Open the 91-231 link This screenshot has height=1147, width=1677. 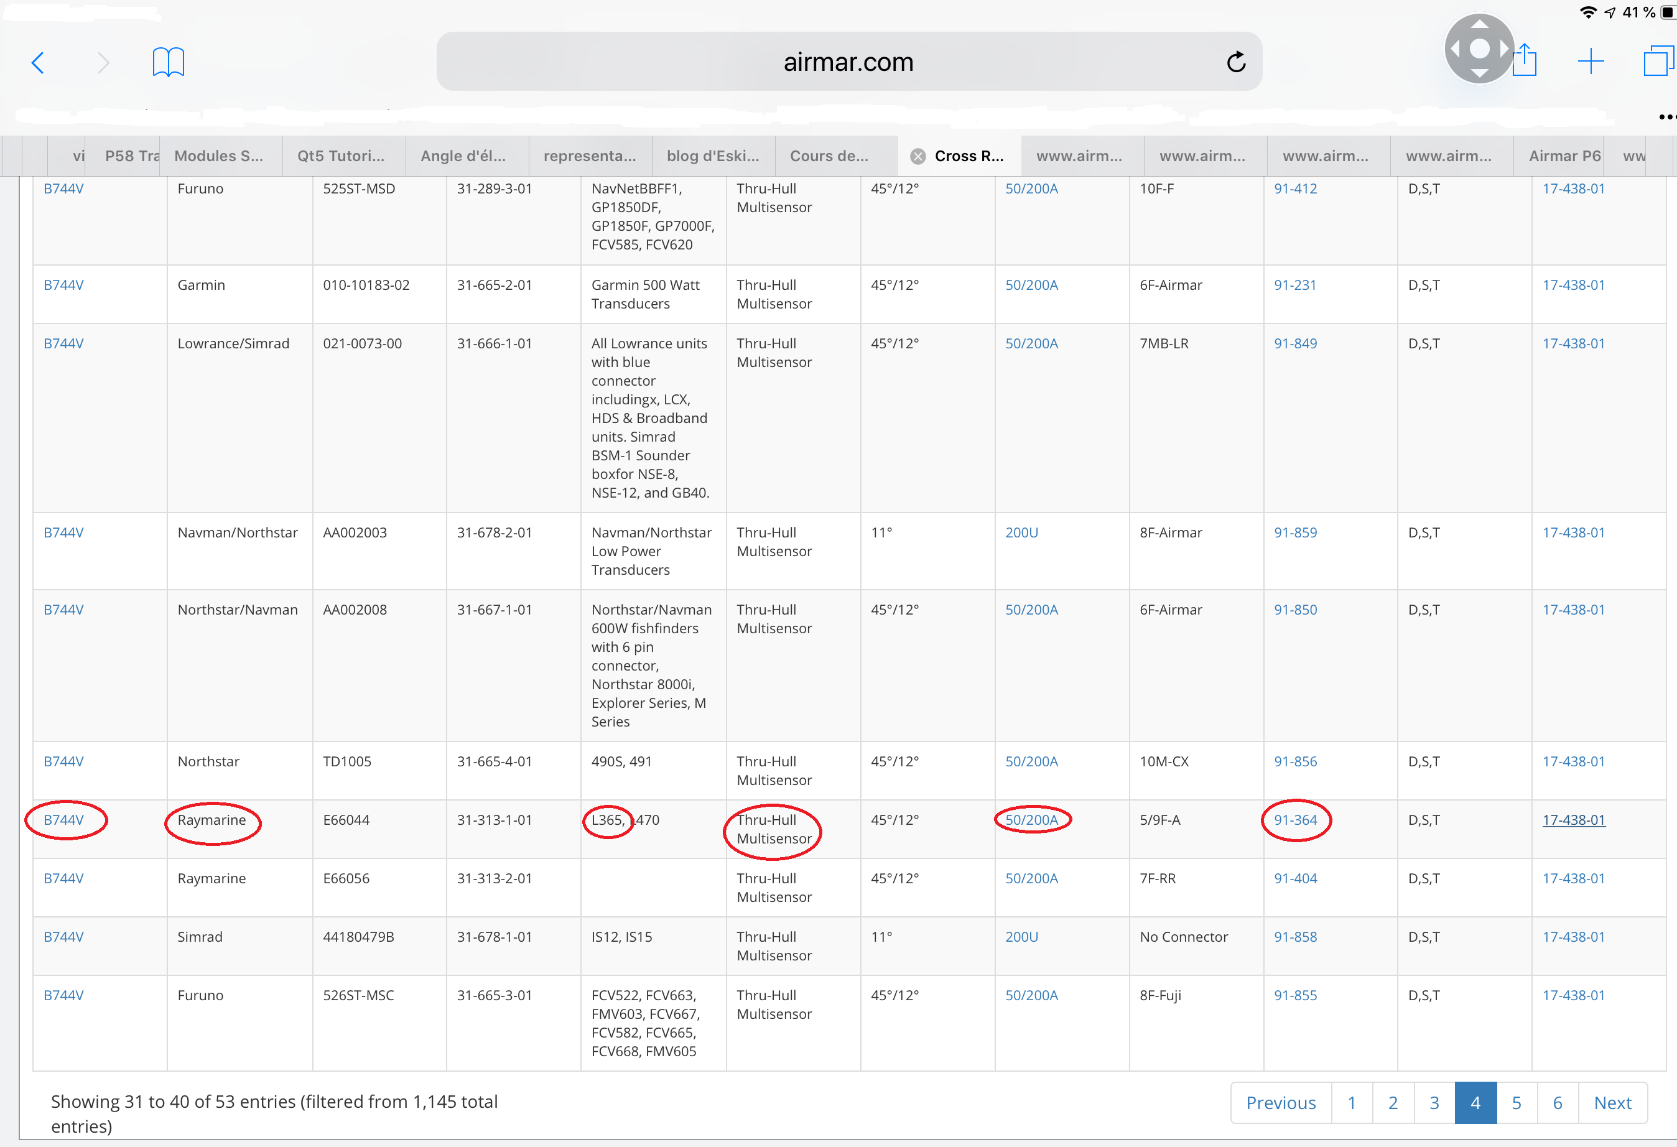[1294, 286]
